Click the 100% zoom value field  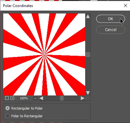tap(24, 98)
